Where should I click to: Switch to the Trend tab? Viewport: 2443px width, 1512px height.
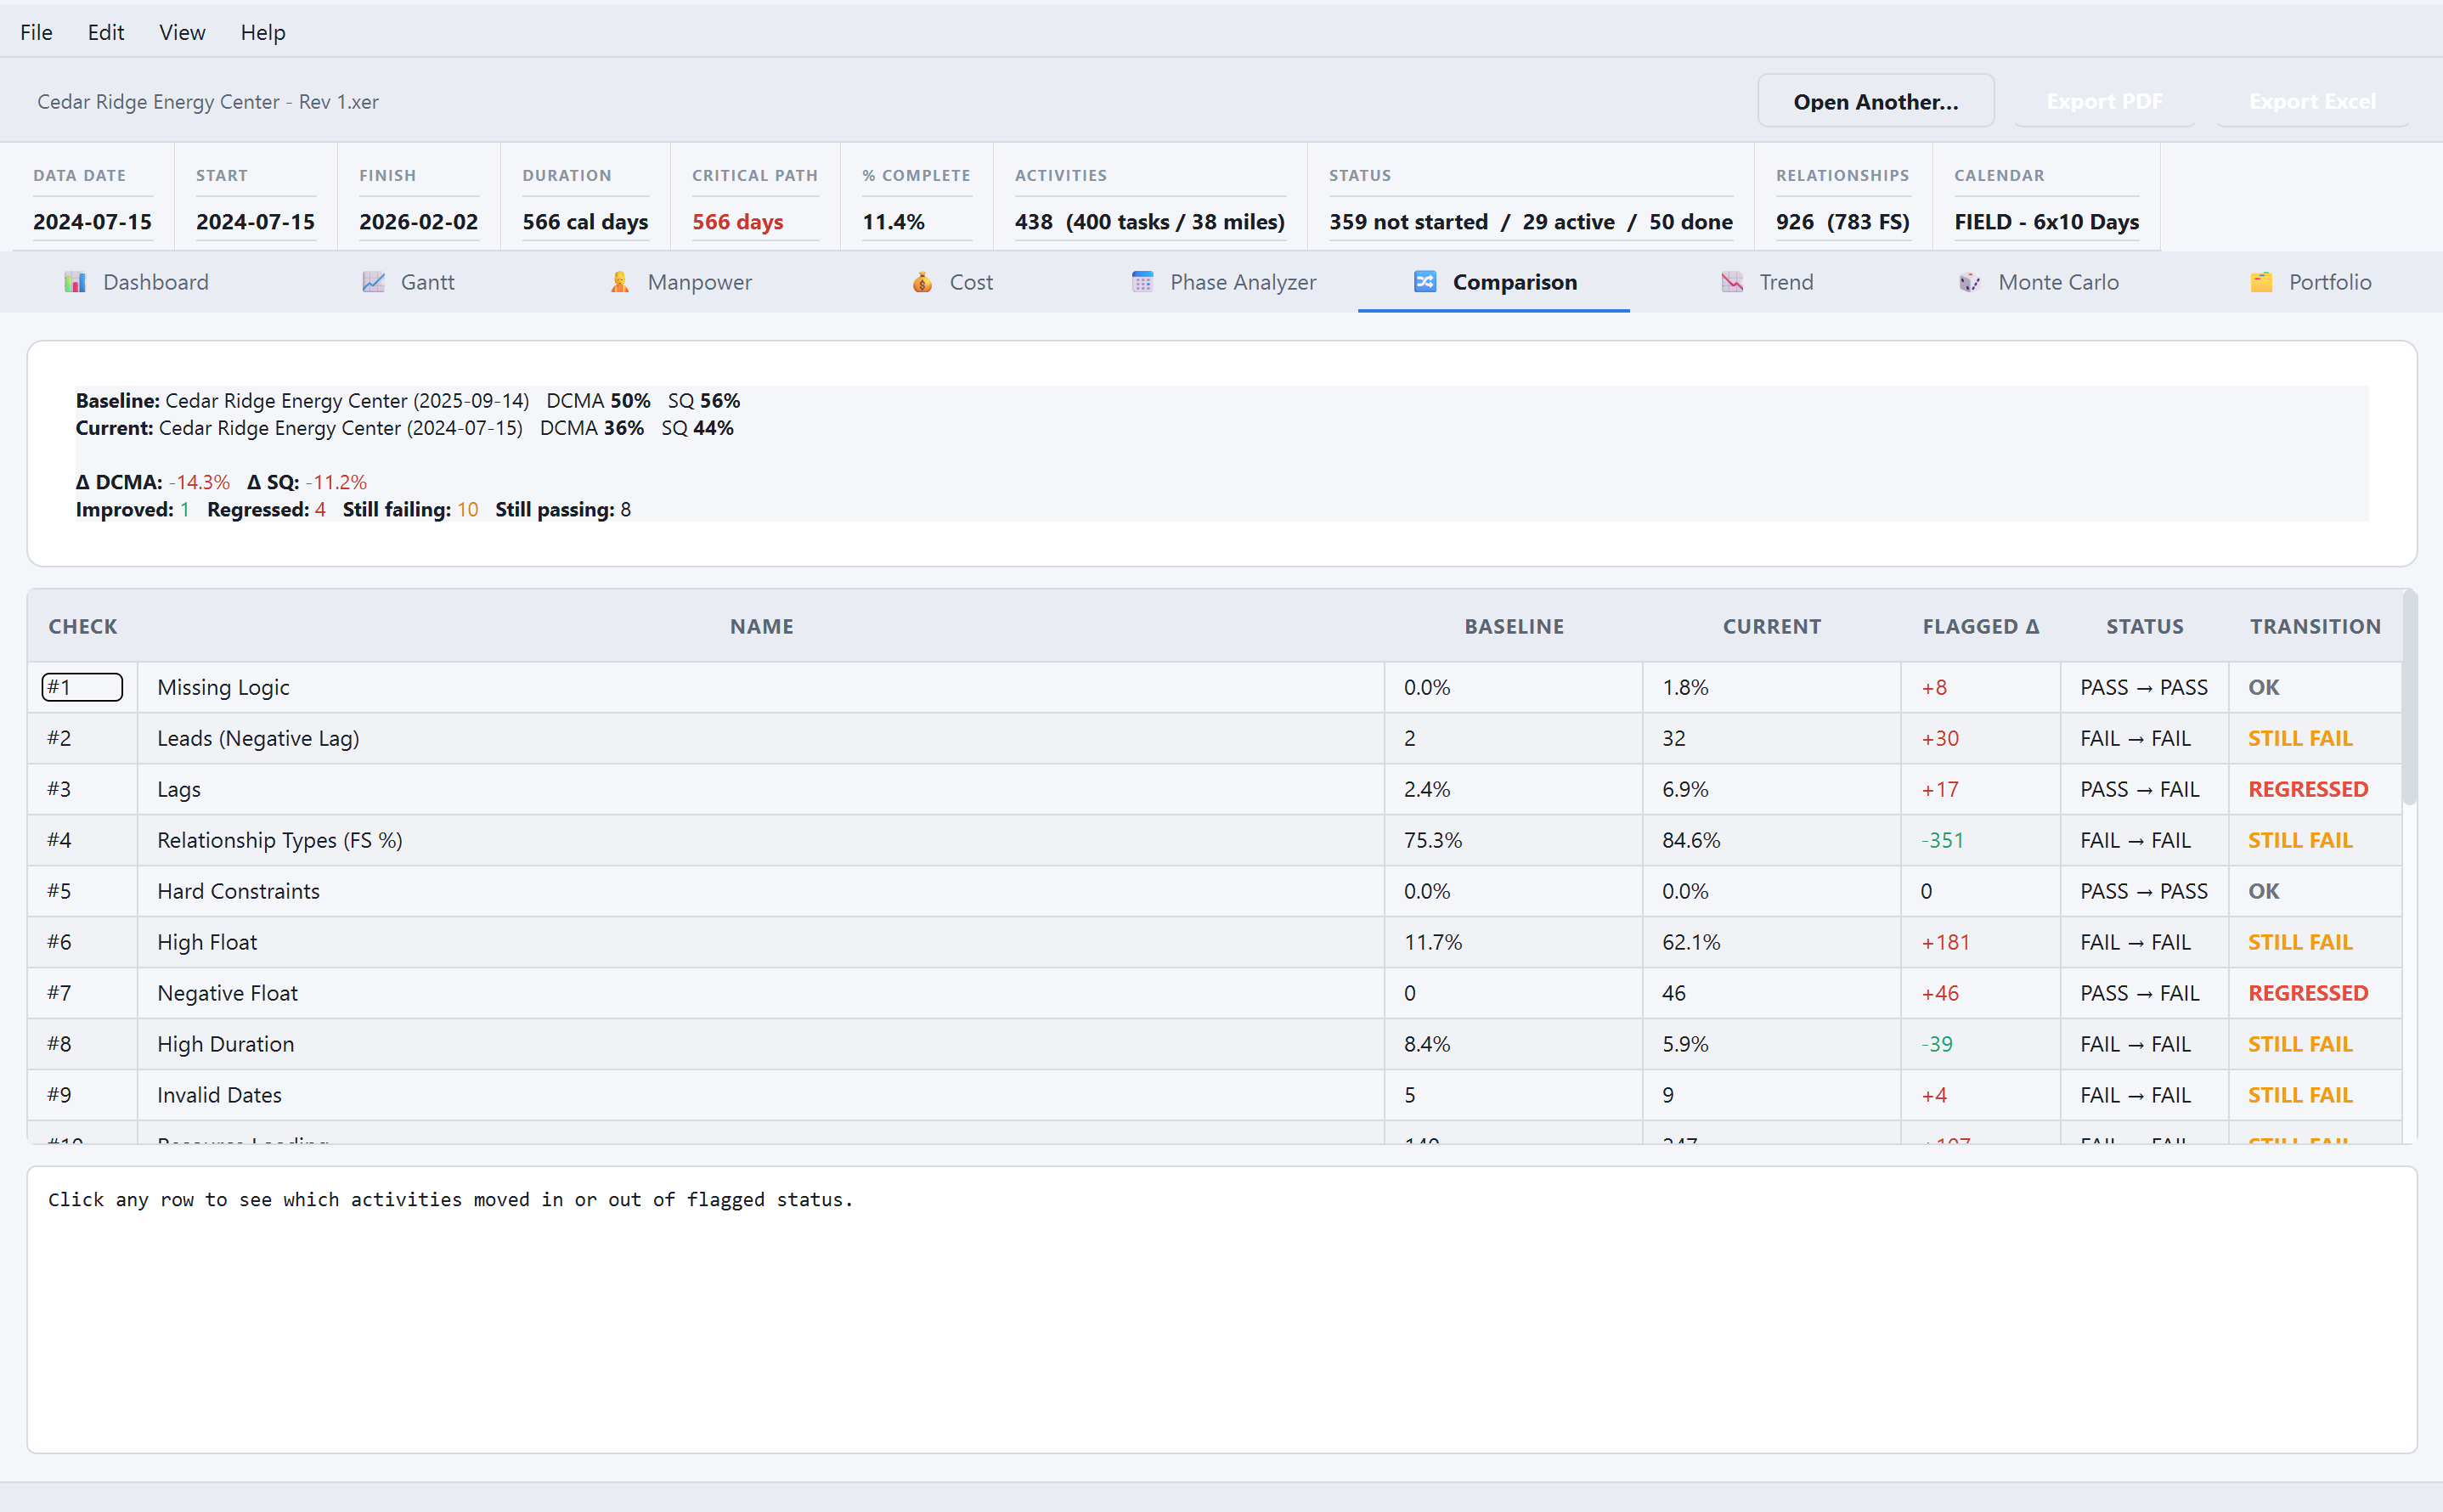coord(1766,282)
